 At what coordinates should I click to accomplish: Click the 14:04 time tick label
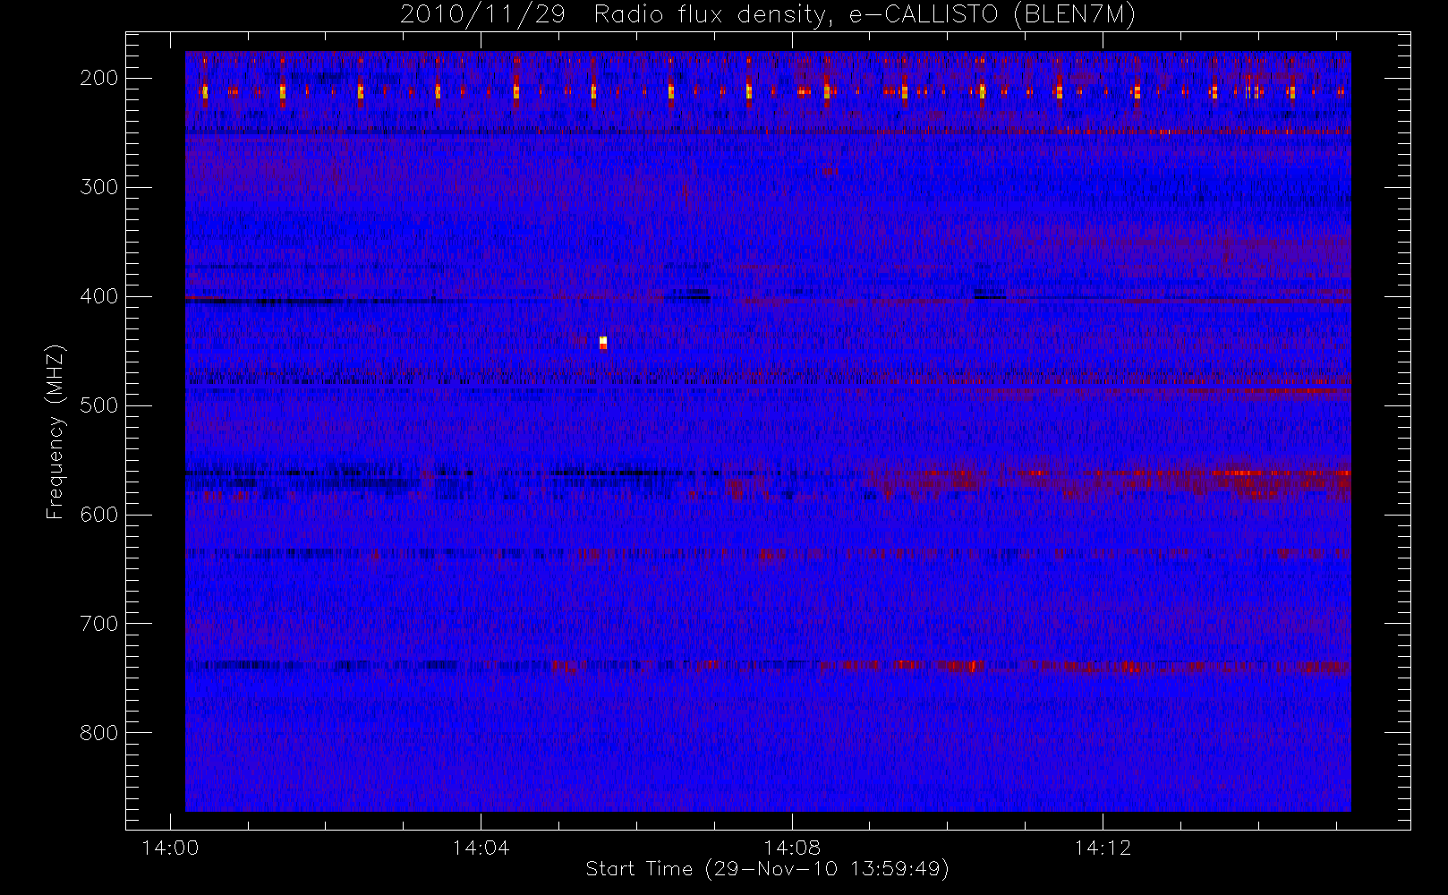tap(481, 848)
